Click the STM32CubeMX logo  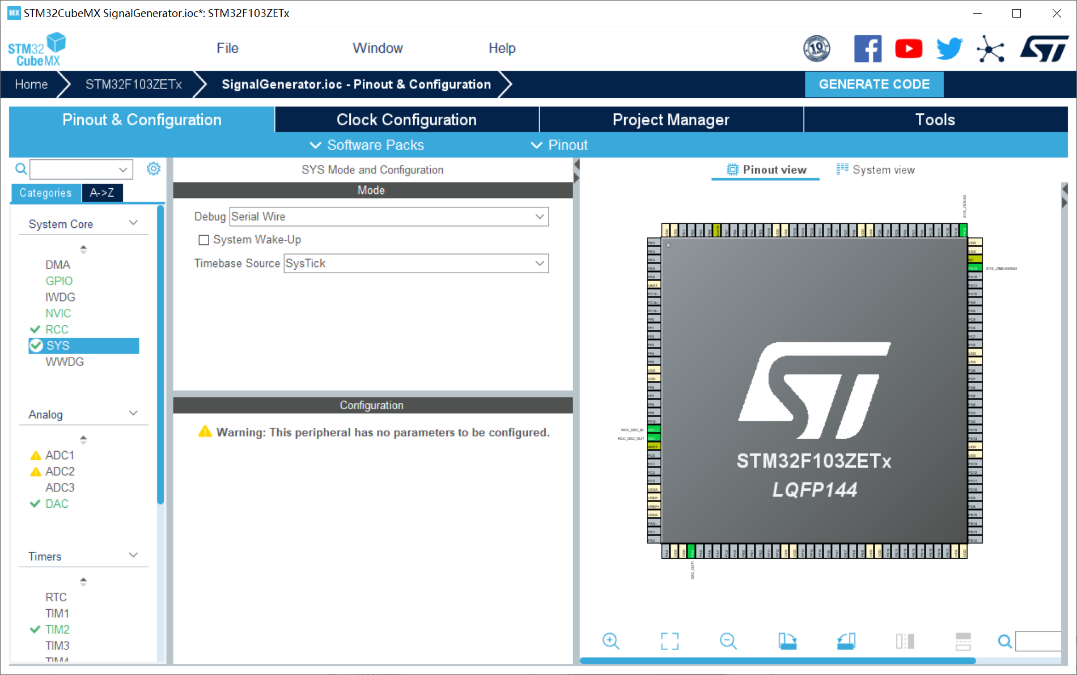click(x=37, y=50)
